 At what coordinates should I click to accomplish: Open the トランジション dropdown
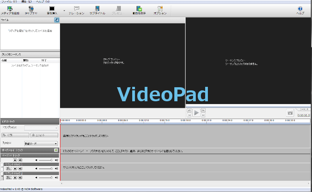pos(41,128)
